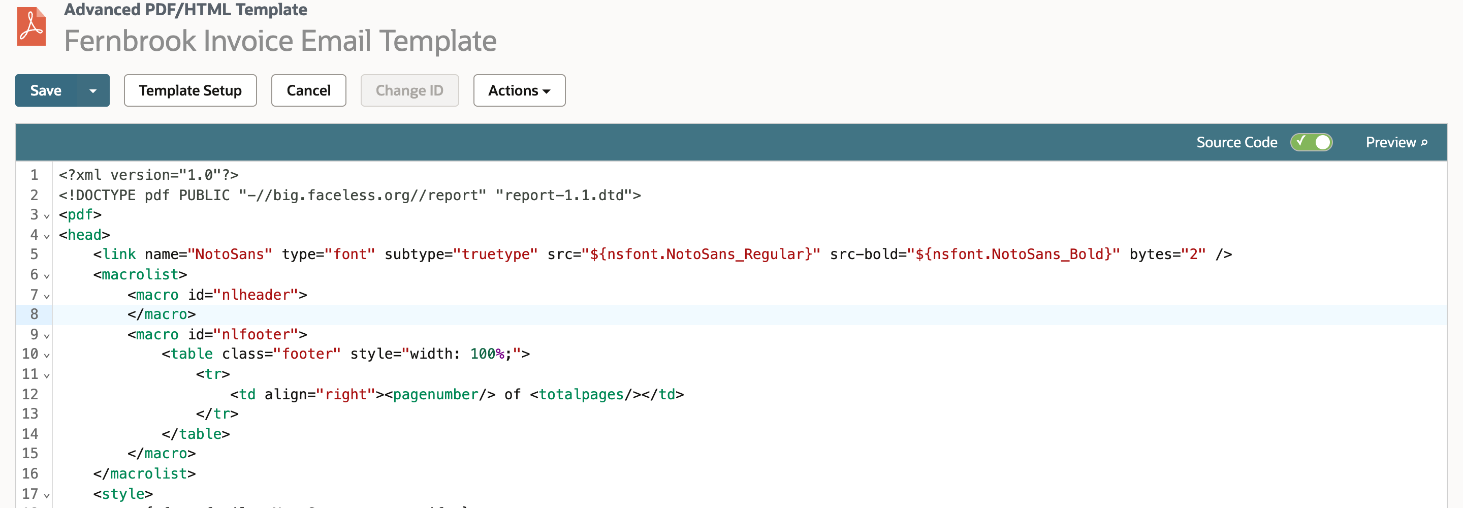Collapse the nlheader macro on line 7
1463x508 pixels.
click(x=47, y=296)
